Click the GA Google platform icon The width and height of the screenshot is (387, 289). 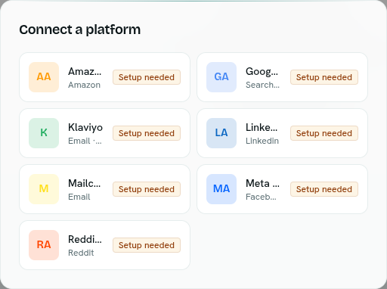pyautogui.click(x=221, y=77)
